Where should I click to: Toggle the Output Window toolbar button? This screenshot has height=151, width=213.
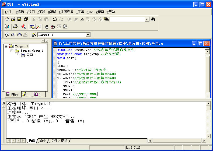[38, 26]
